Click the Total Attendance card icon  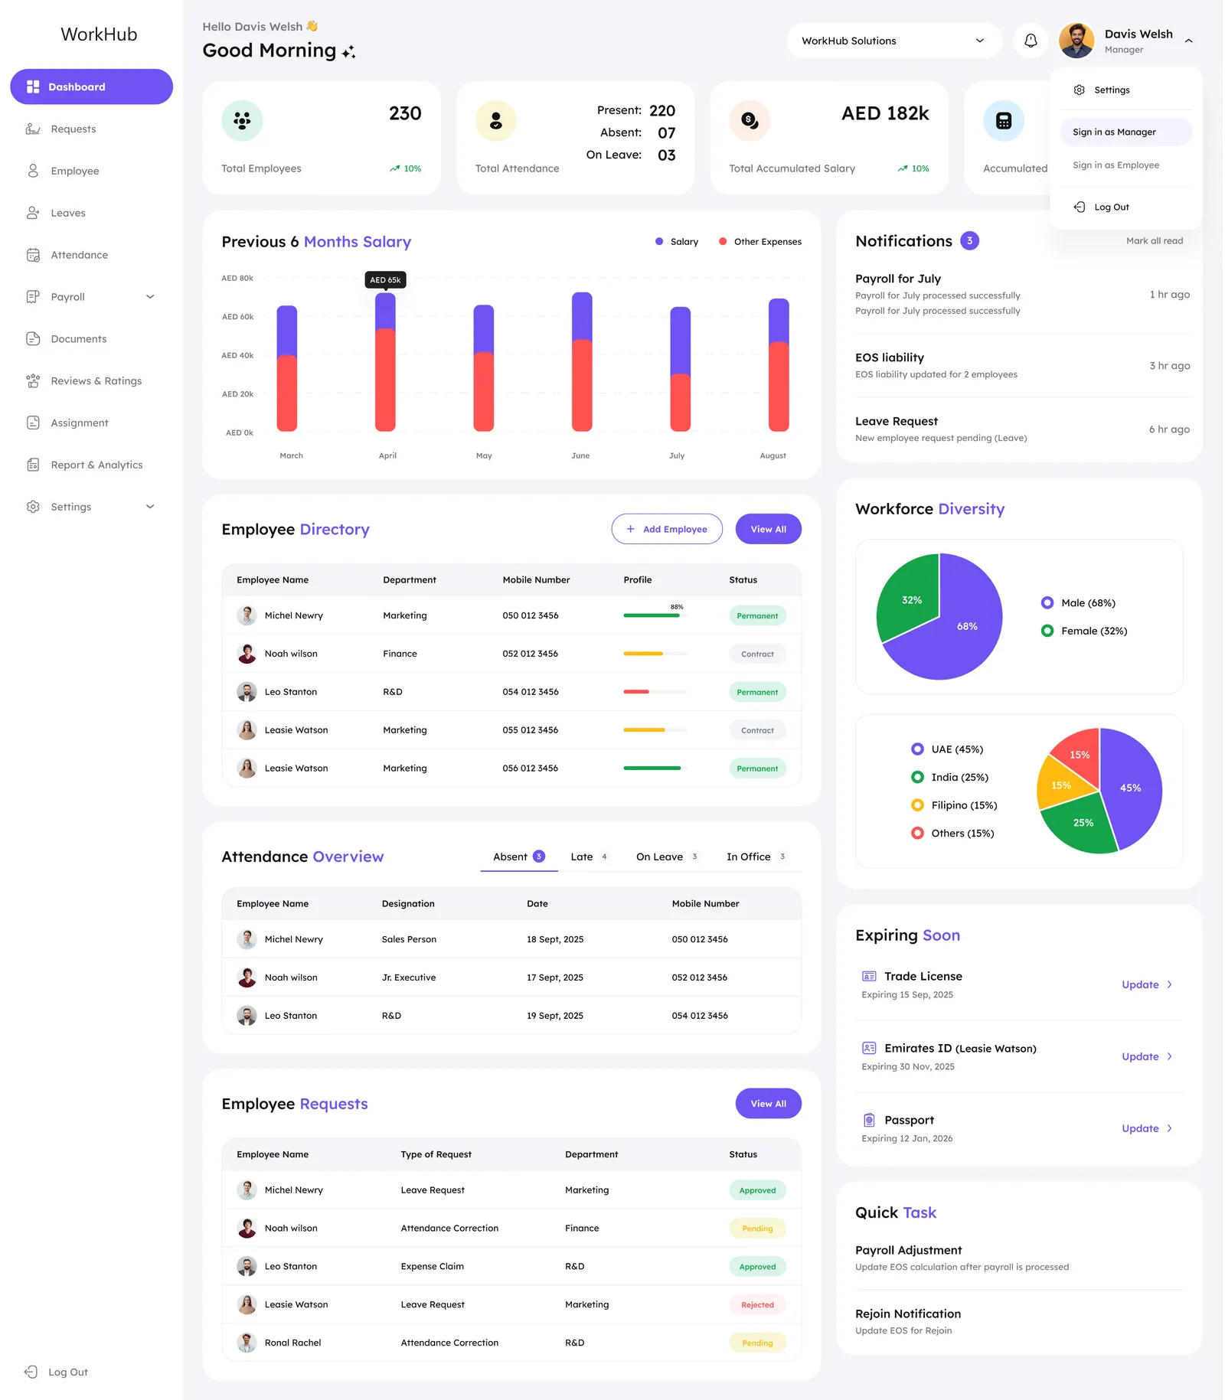click(x=496, y=120)
